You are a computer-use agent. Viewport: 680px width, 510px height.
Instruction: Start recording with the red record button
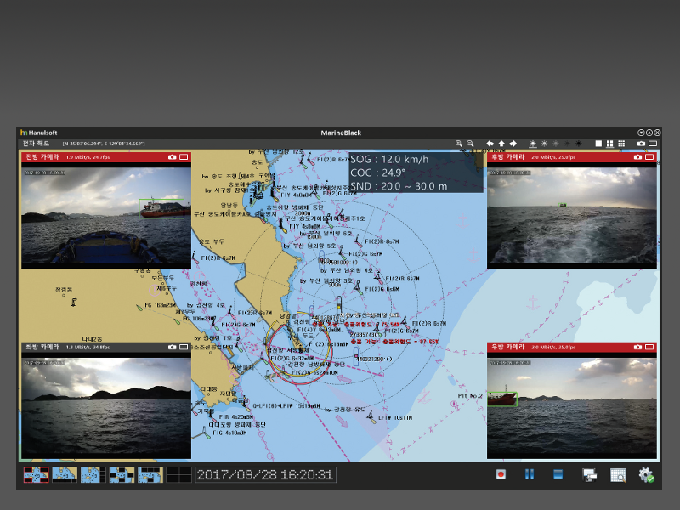[502, 474]
